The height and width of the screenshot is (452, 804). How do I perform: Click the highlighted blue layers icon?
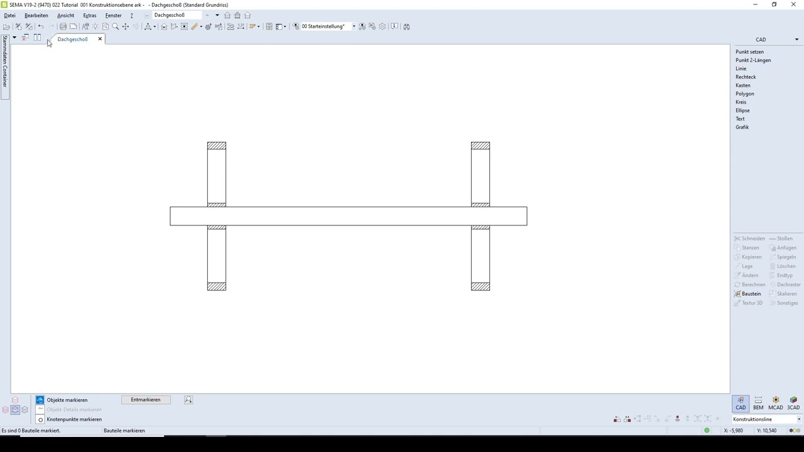pyautogui.click(x=15, y=410)
